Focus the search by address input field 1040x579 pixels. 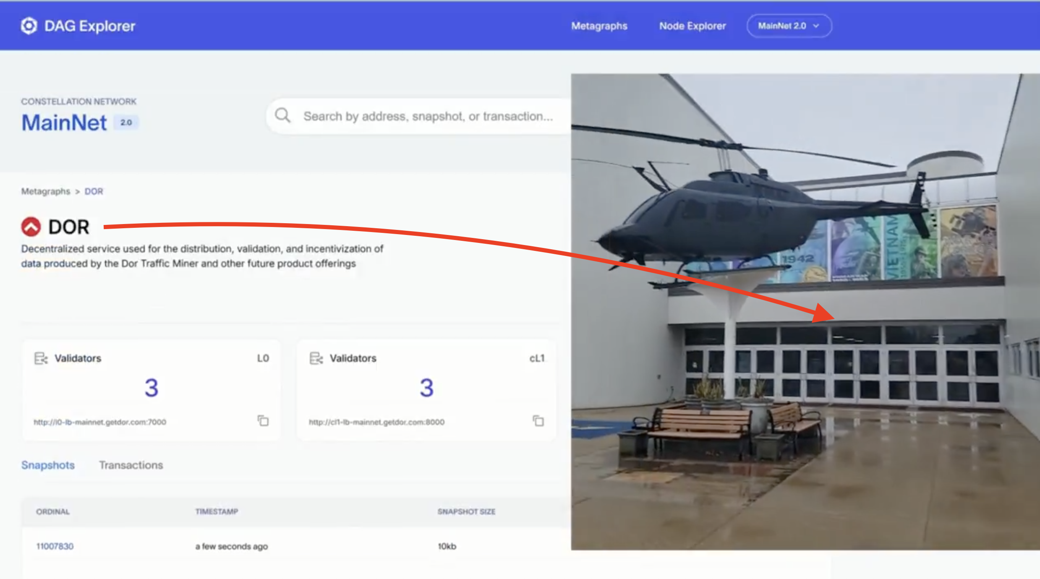coord(418,116)
